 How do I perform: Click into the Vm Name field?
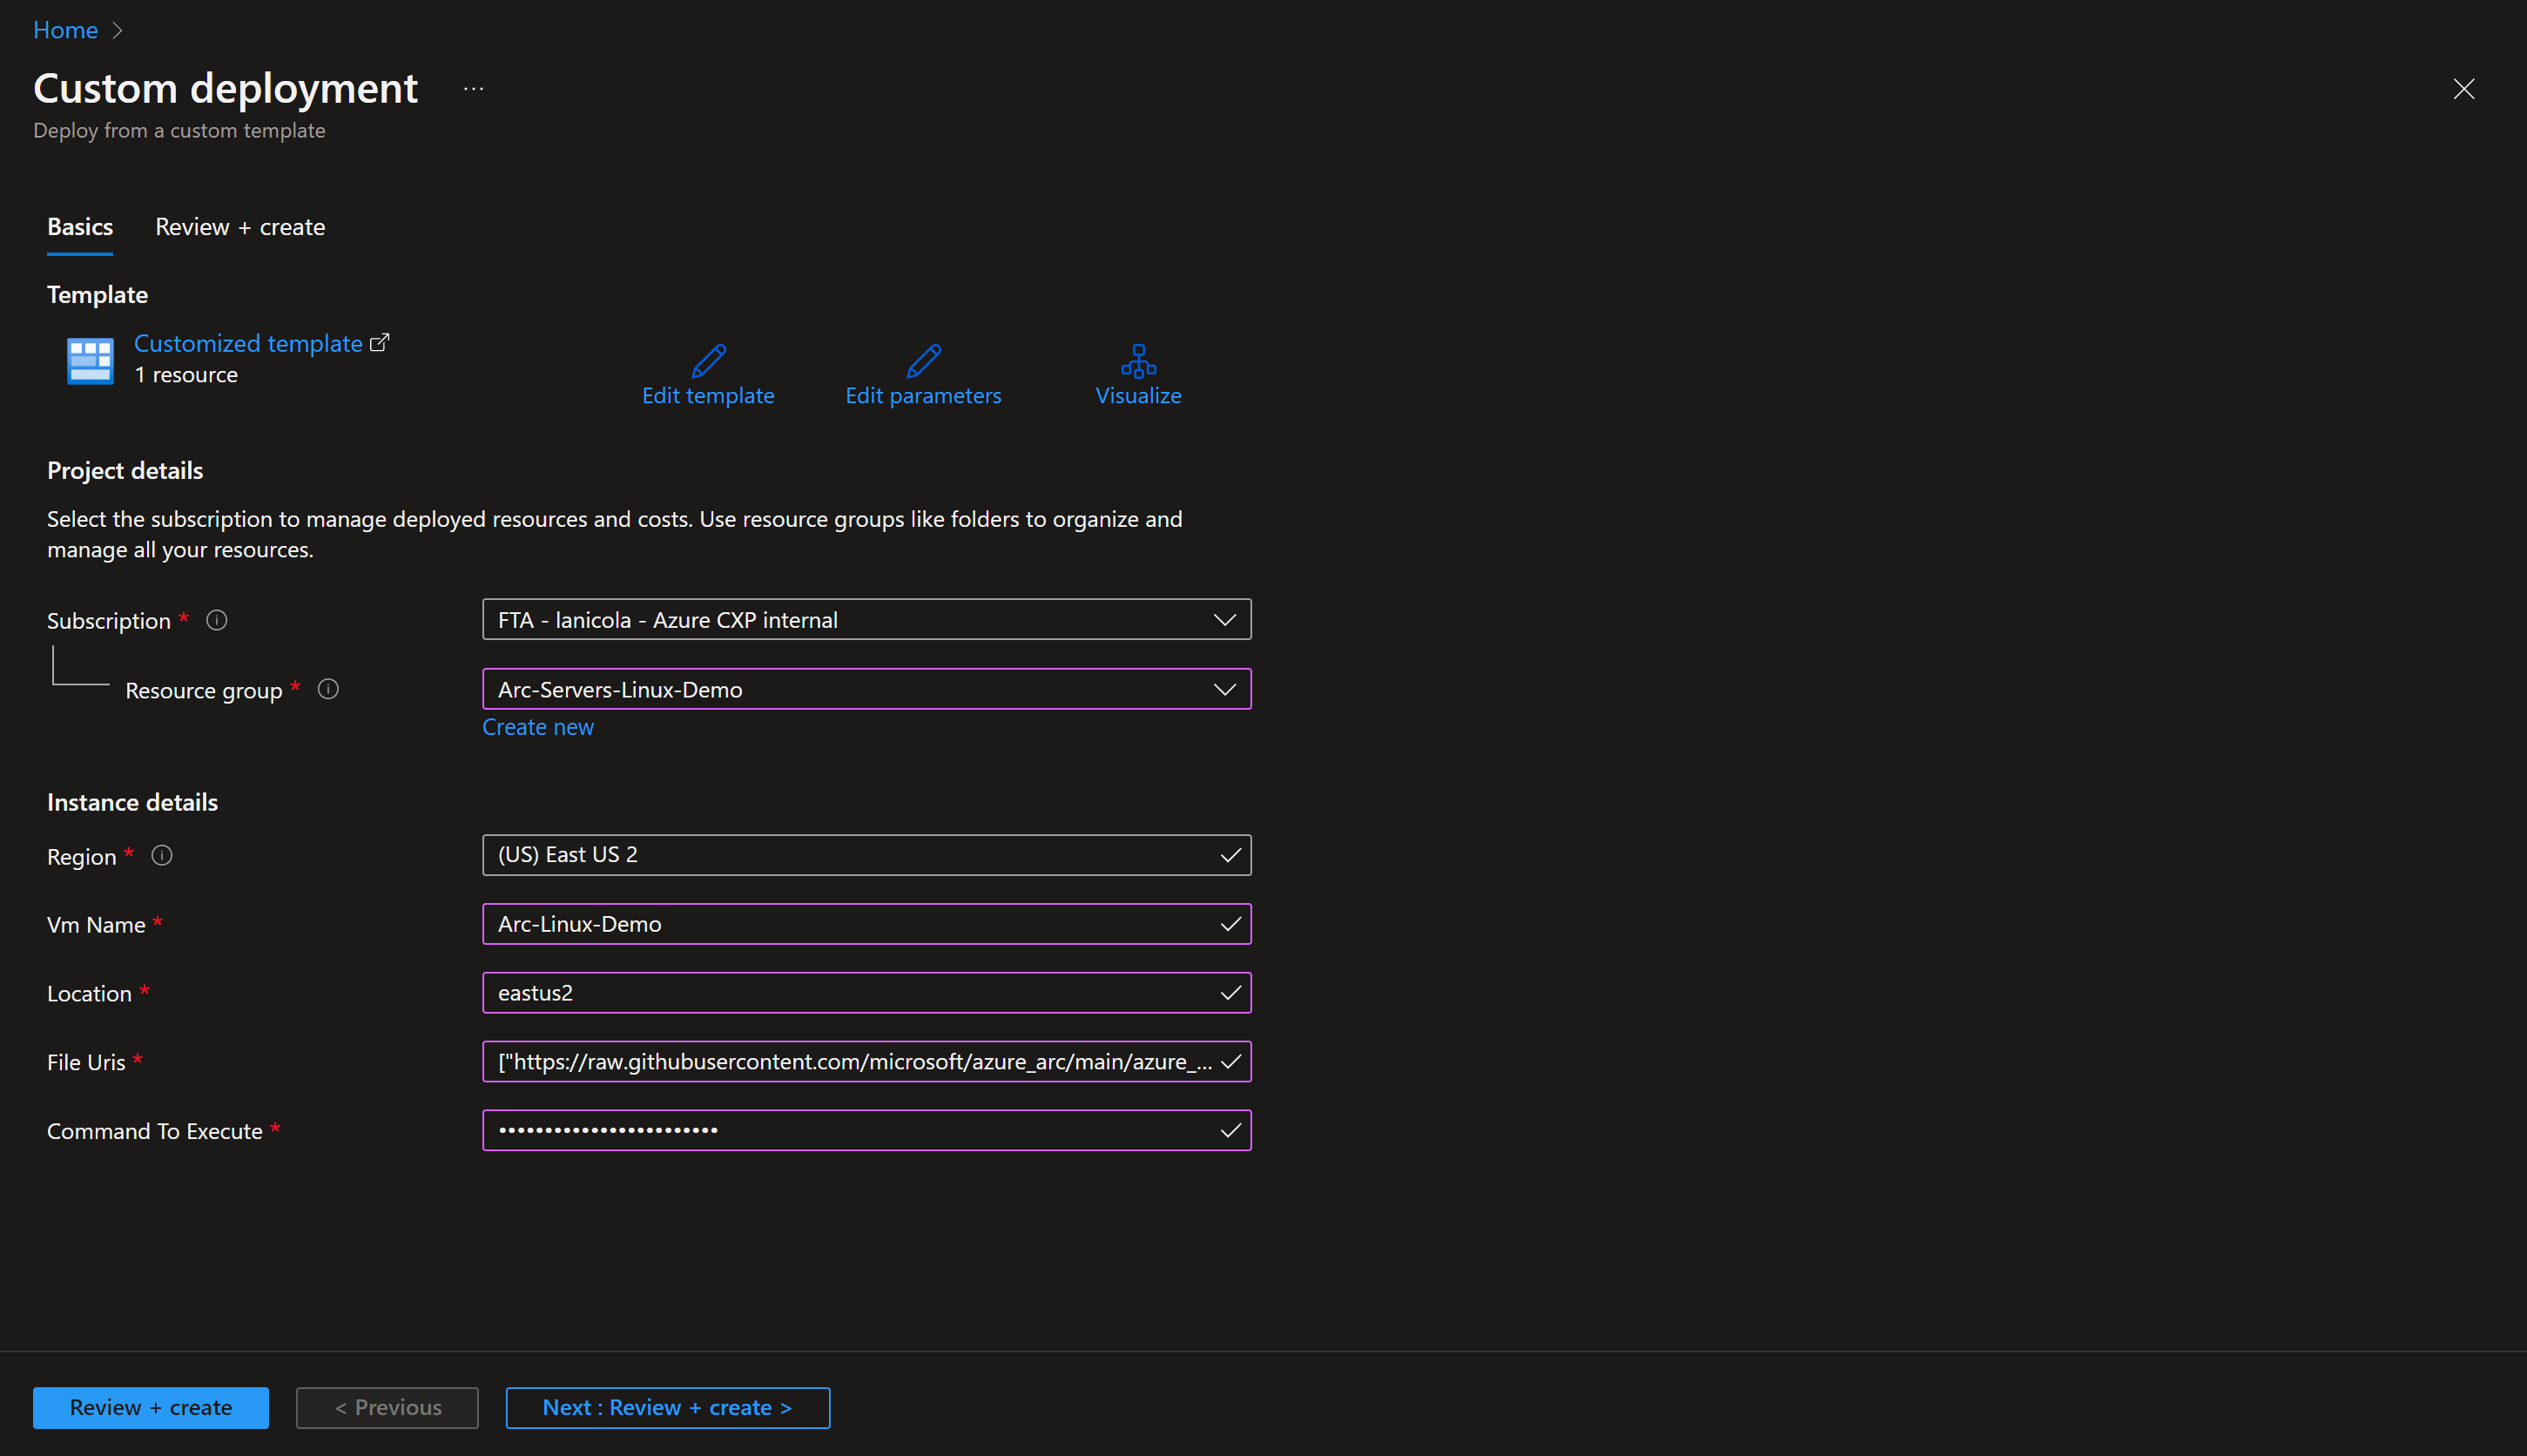pyautogui.click(x=850, y=924)
